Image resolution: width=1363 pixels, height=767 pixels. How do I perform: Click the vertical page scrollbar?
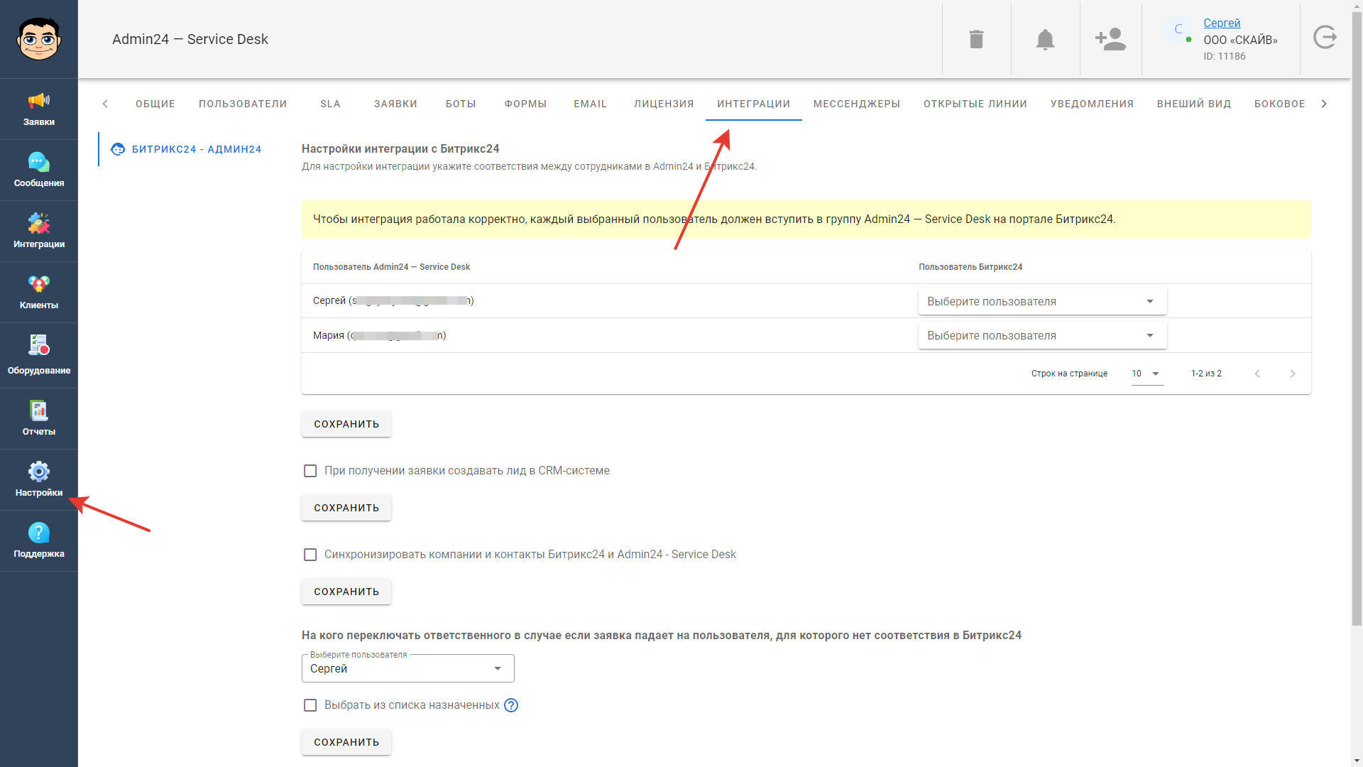point(1357,320)
